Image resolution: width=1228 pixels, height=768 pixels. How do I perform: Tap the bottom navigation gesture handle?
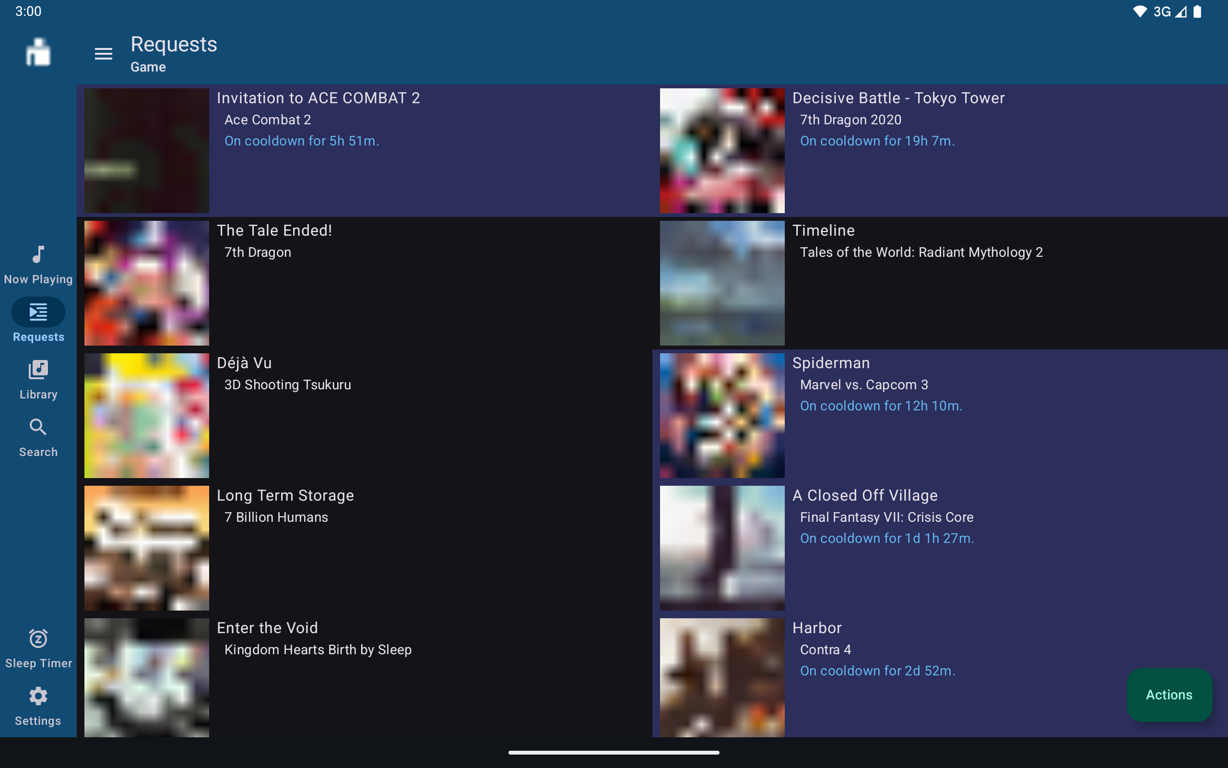614,752
